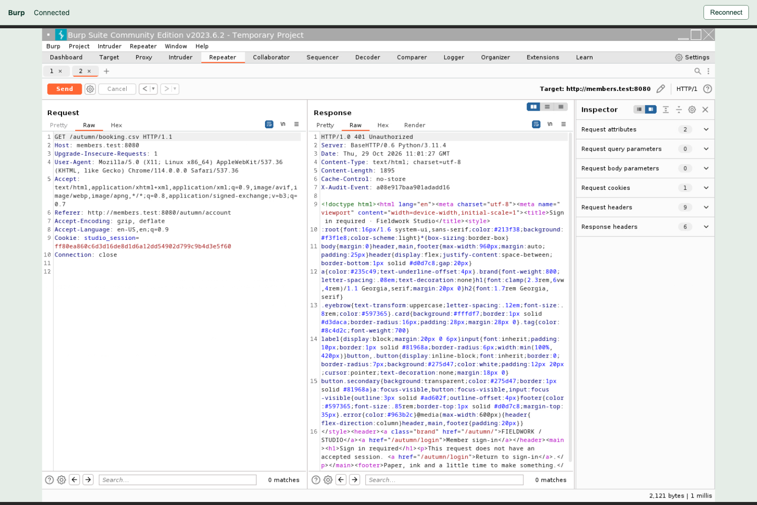Select top-bottom request/response layout
The height and width of the screenshot is (505, 757).
point(547,107)
